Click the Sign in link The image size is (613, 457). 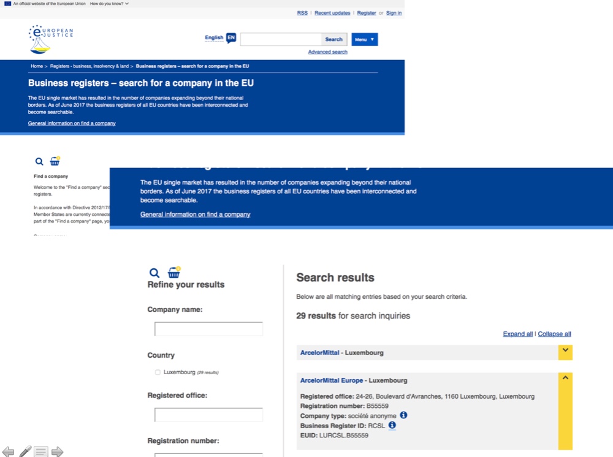point(394,13)
